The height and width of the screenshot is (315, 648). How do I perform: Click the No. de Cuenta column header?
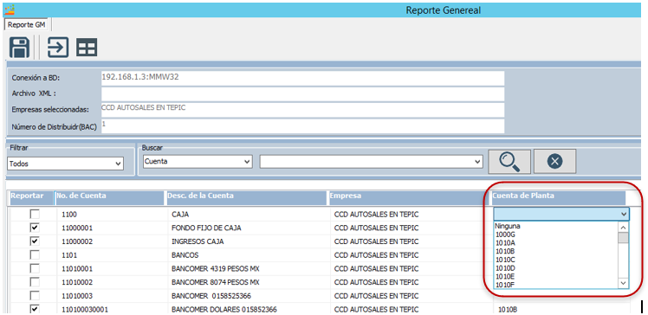(x=110, y=198)
